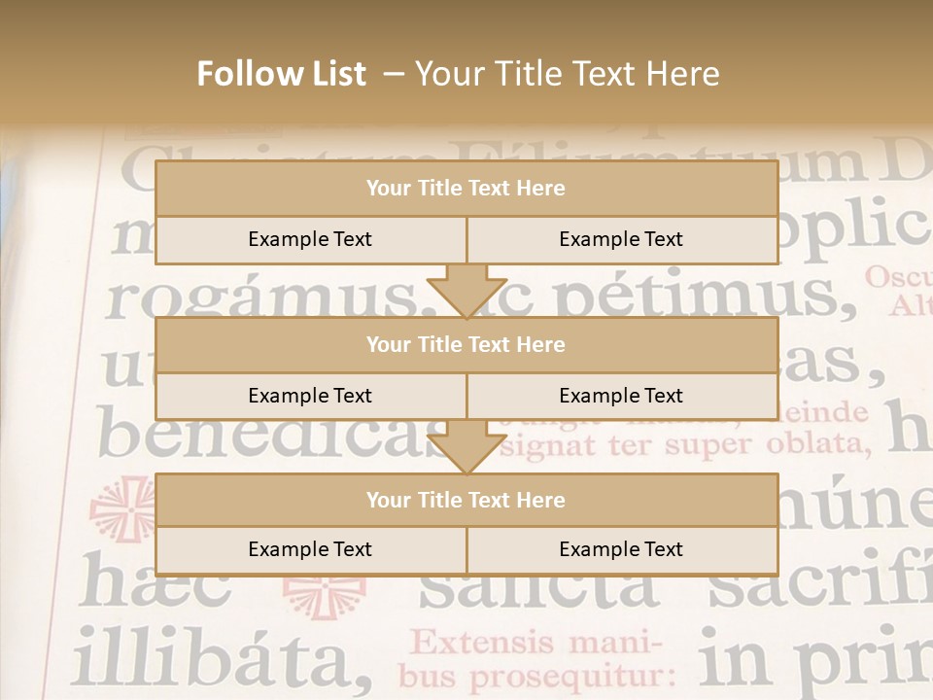Click the red "Extensis mani-" rubric text
The height and width of the screenshot is (700, 933).
[x=536, y=643]
